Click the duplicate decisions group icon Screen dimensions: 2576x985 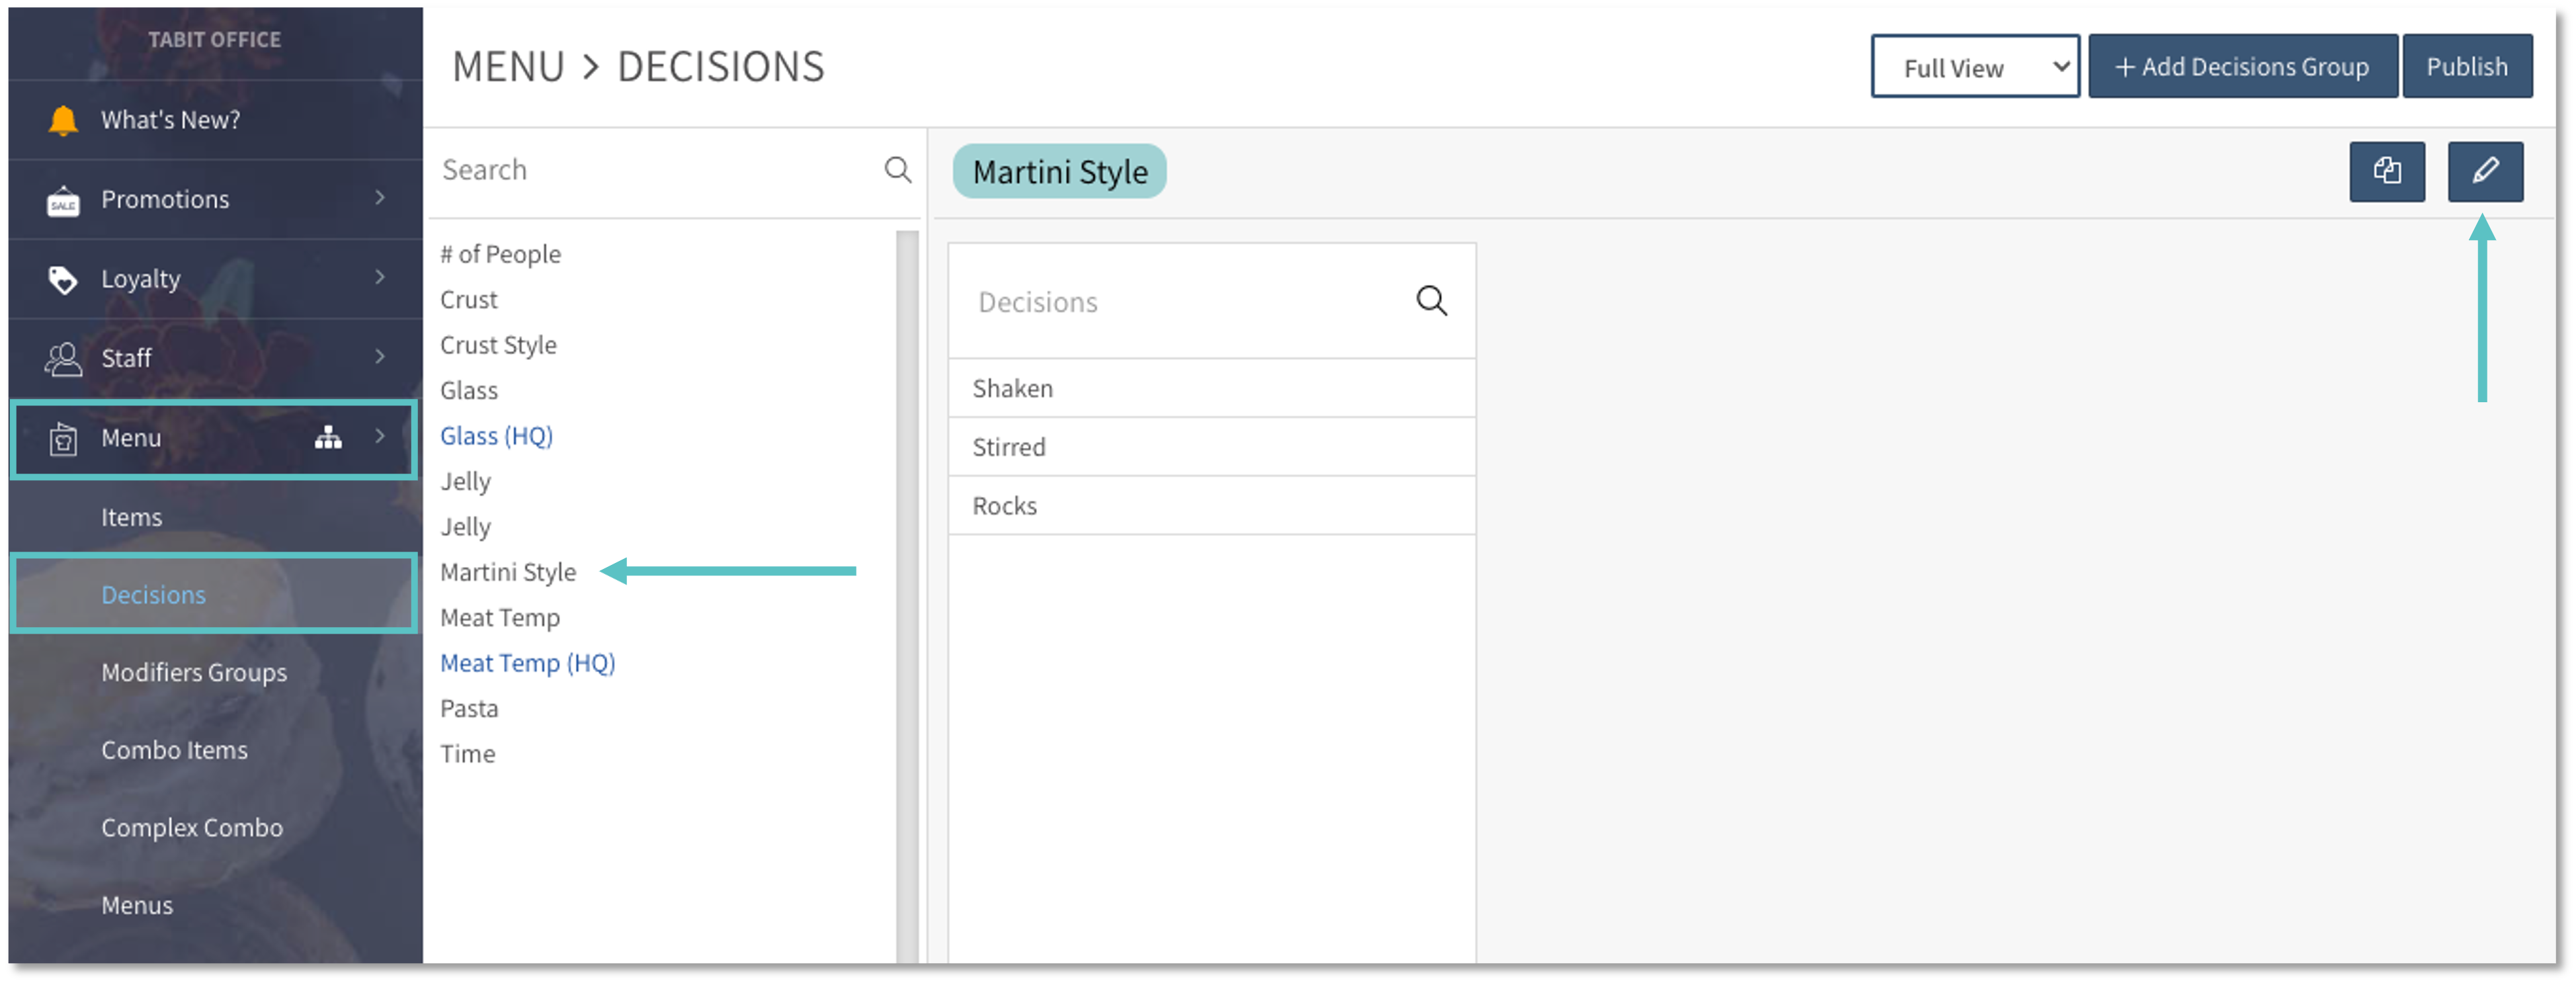(x=2386, y=171)
